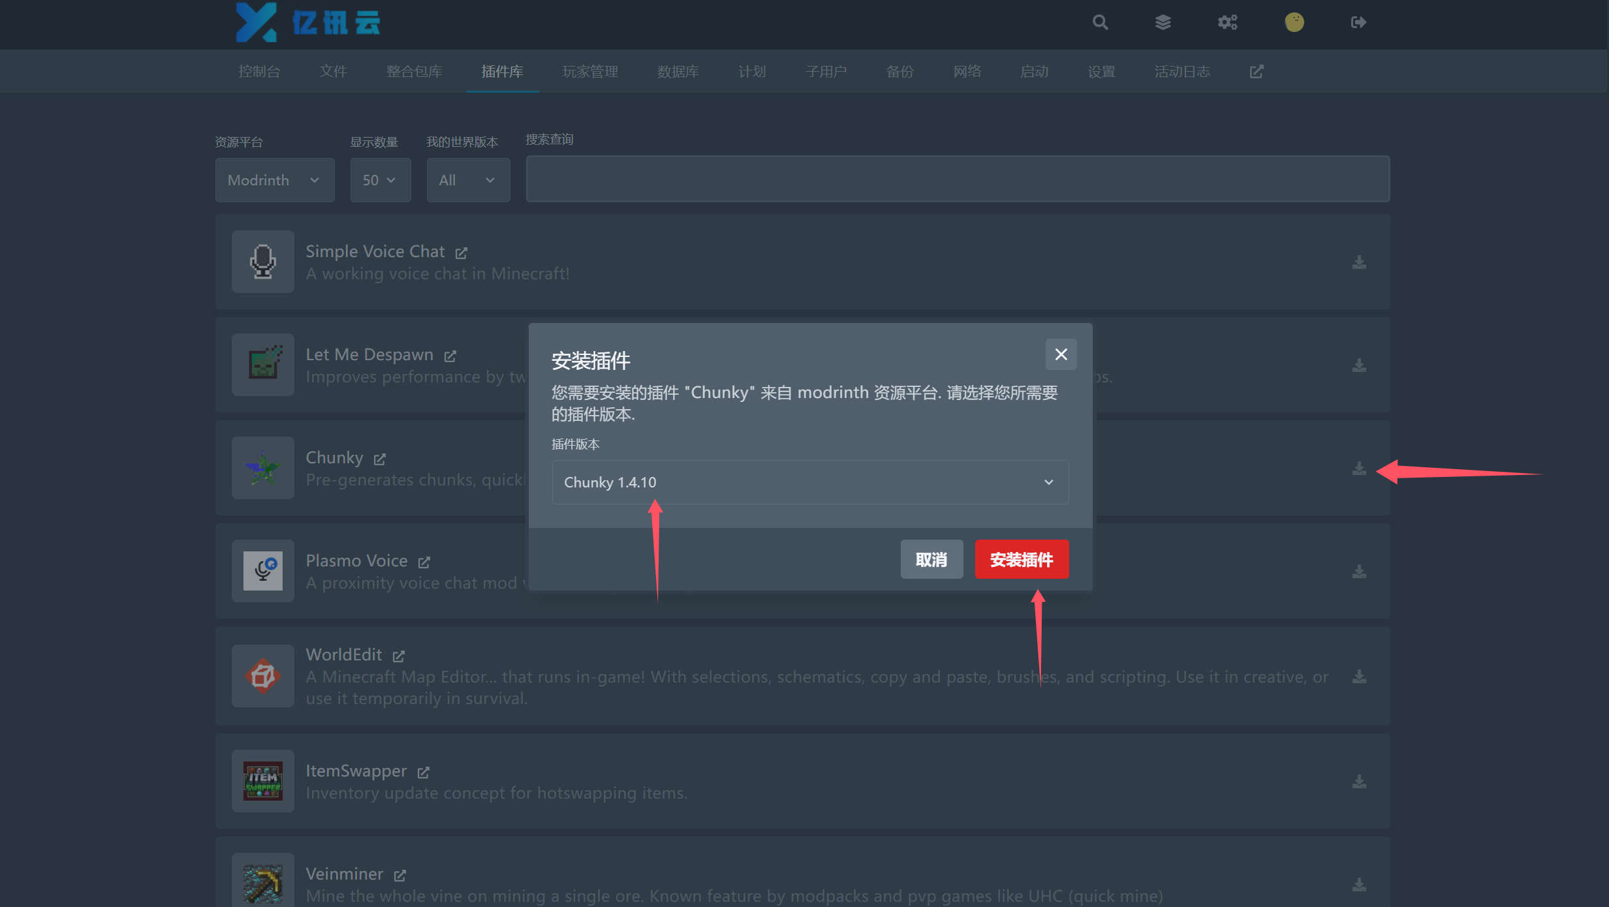Open the Minecraft version All dropdown

[468, 180]
